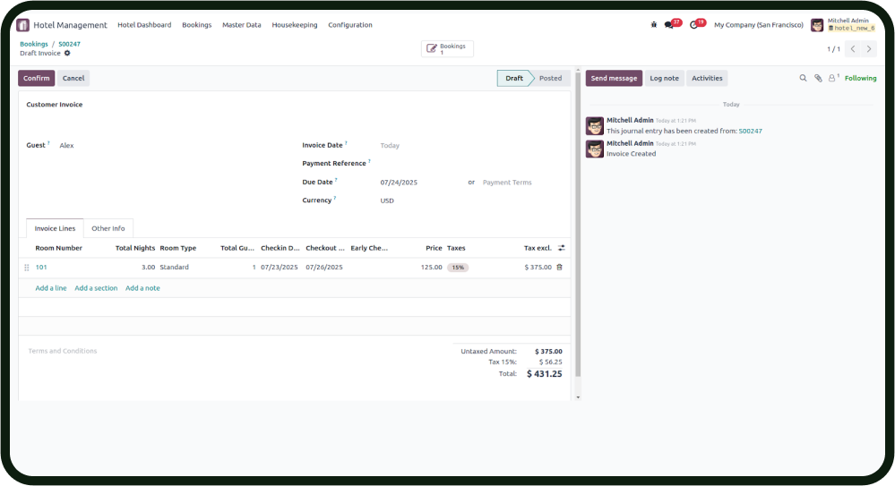Open the conversations chat bubble icon

pos(669,25)
